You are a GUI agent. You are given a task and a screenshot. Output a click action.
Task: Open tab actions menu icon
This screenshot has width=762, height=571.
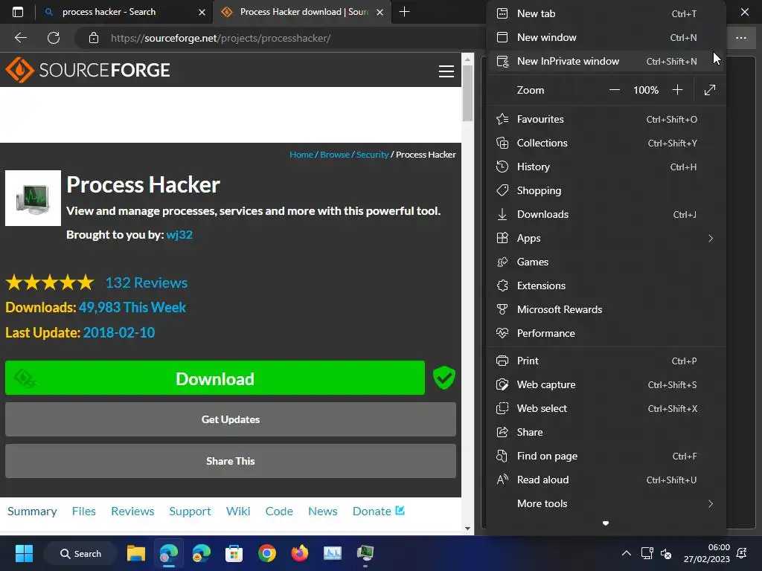(18, 12)
